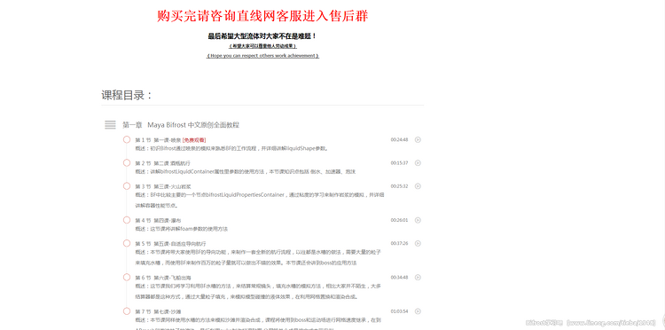Click the duration 00:24:48 of lesson 1
Viewport: 665px width, 330px height.
pyautogui.click(x=400, y=139)
